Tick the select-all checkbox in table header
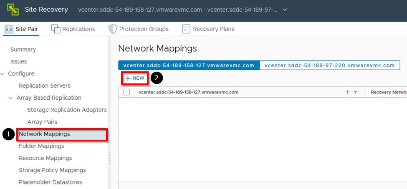The image size is (407, 189). pyautogui.click(x=126, y=92)
